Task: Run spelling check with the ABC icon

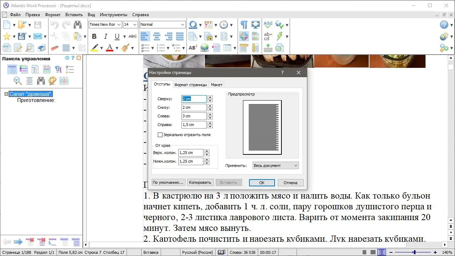Action: [268, 24]
